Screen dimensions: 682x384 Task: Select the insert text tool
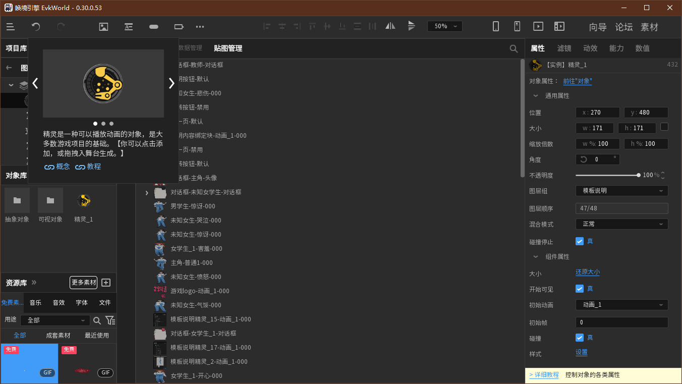[128, 26]
